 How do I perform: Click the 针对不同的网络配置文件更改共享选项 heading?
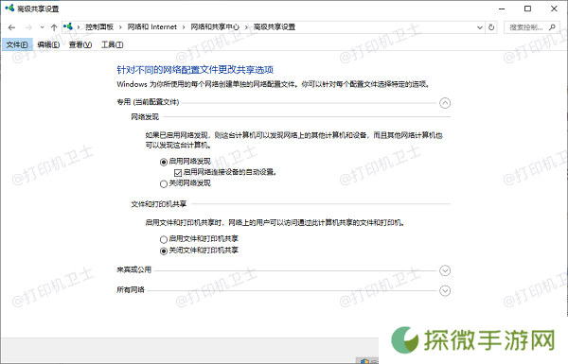coord(195,69)
